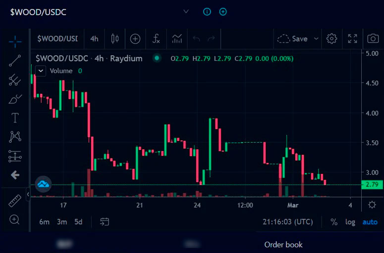
Task: Toggle fullscreen chart mode
Action: tap(352, 39)
